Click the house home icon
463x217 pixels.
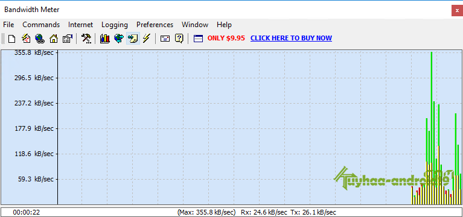[x=54, y=39]
